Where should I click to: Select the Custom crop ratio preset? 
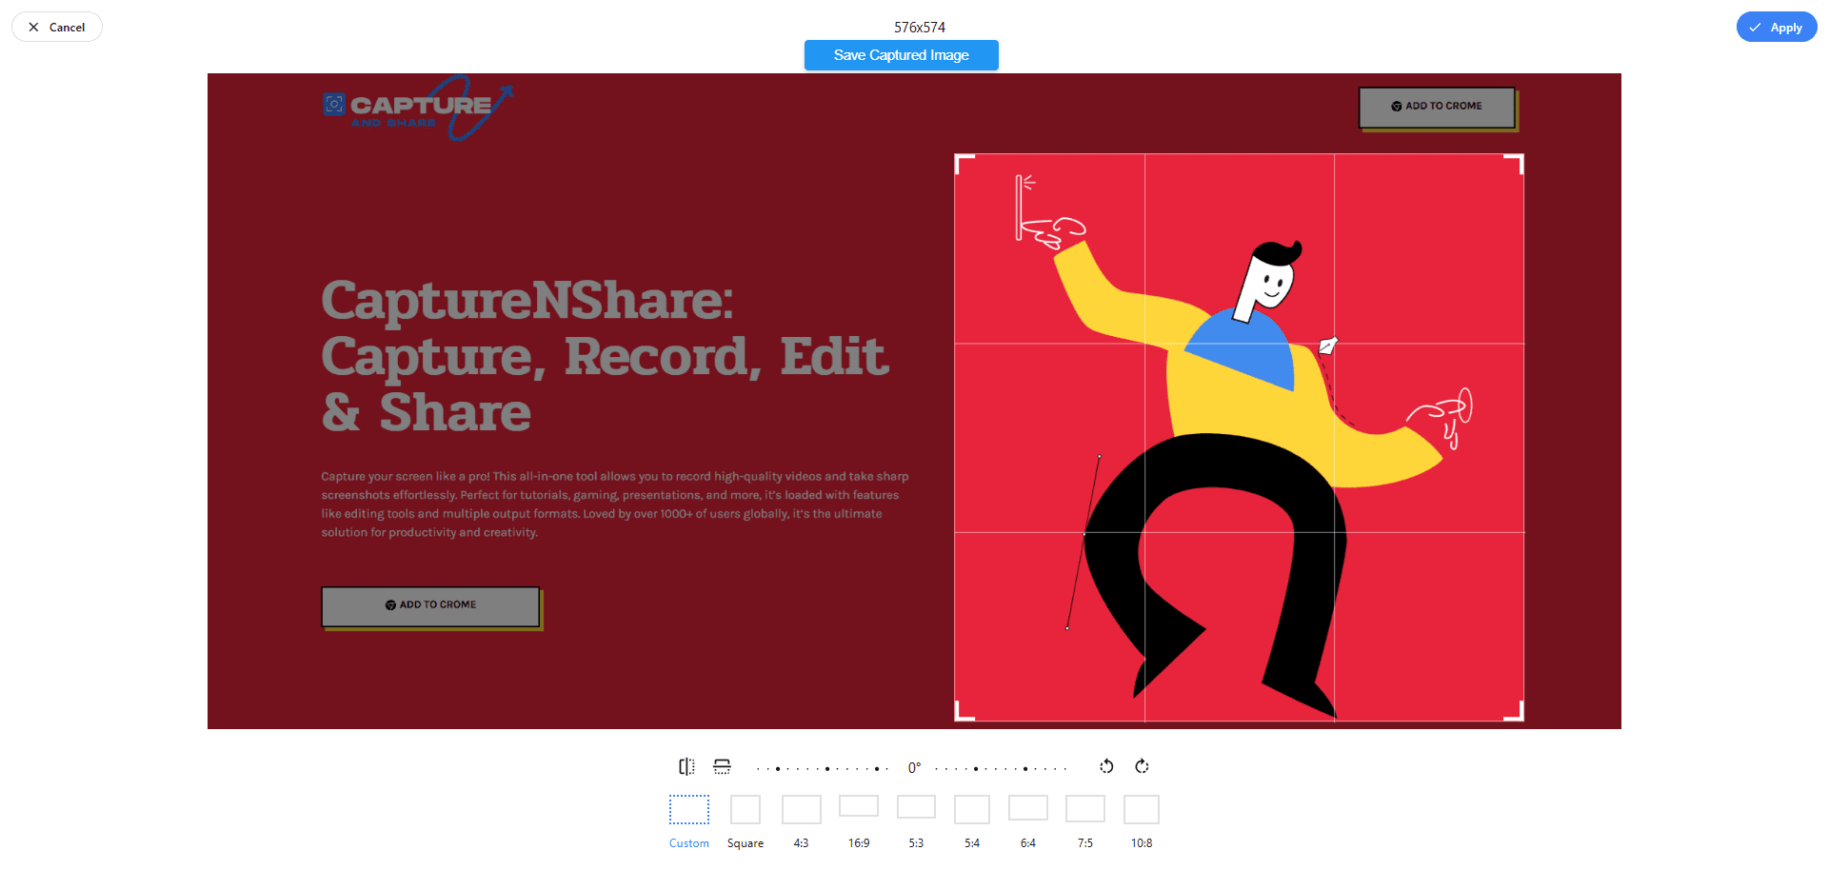[688, 811]
